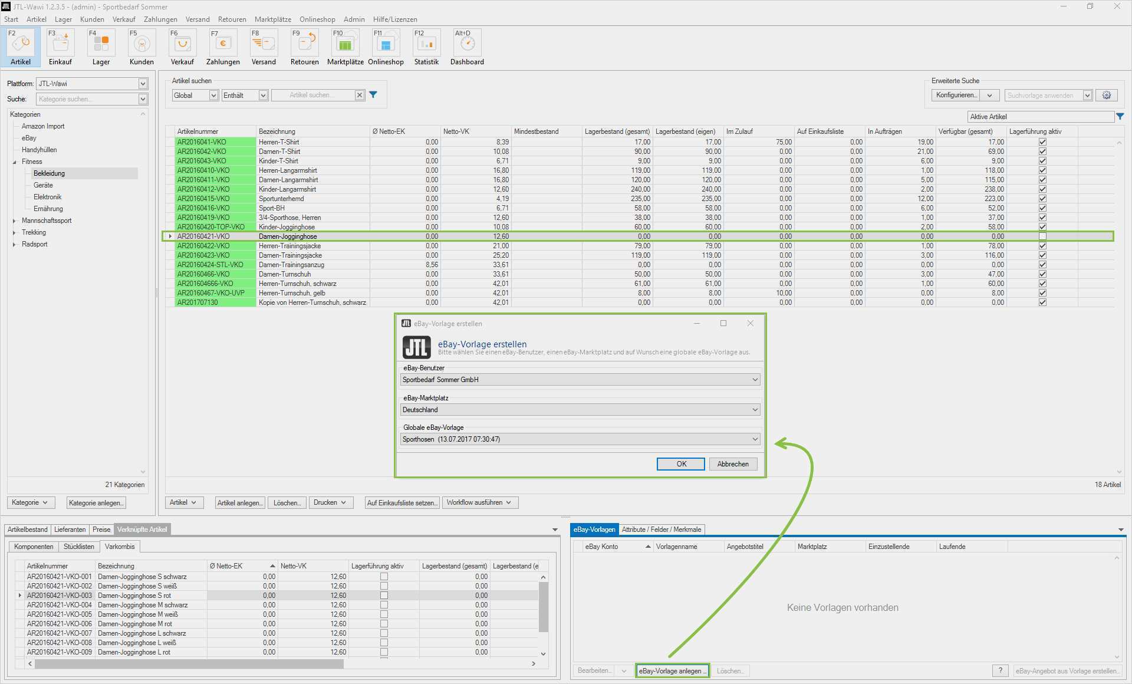The image size is (1132, 684).
Task: Enable Lagerführung for Damen-Jogginghose row
Action: [x=1042, y=236]
